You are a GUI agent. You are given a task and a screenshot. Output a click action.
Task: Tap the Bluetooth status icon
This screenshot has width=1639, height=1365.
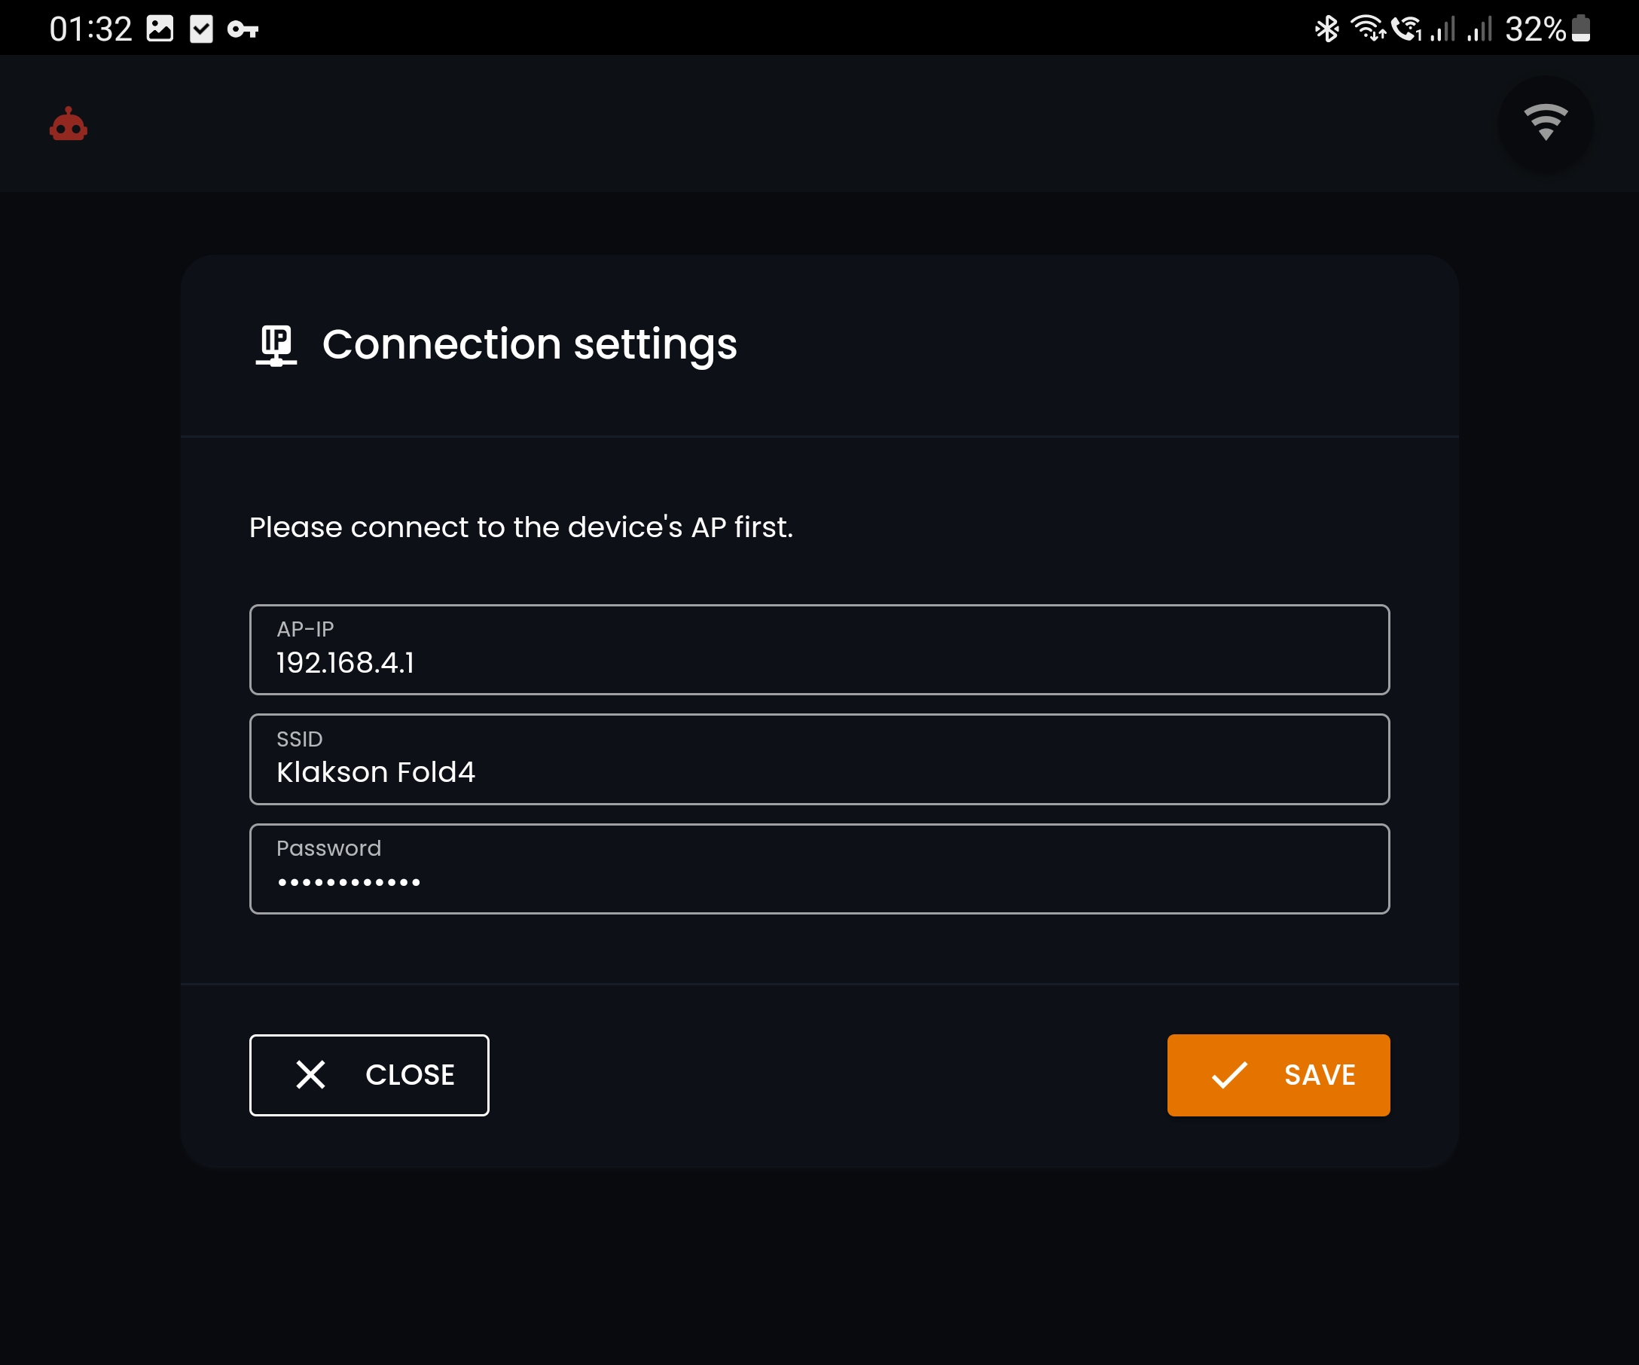(1326, 29)
